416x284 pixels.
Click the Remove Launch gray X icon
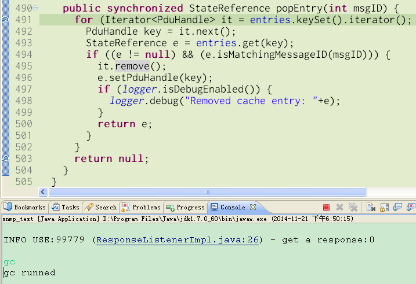click(339, 207)
